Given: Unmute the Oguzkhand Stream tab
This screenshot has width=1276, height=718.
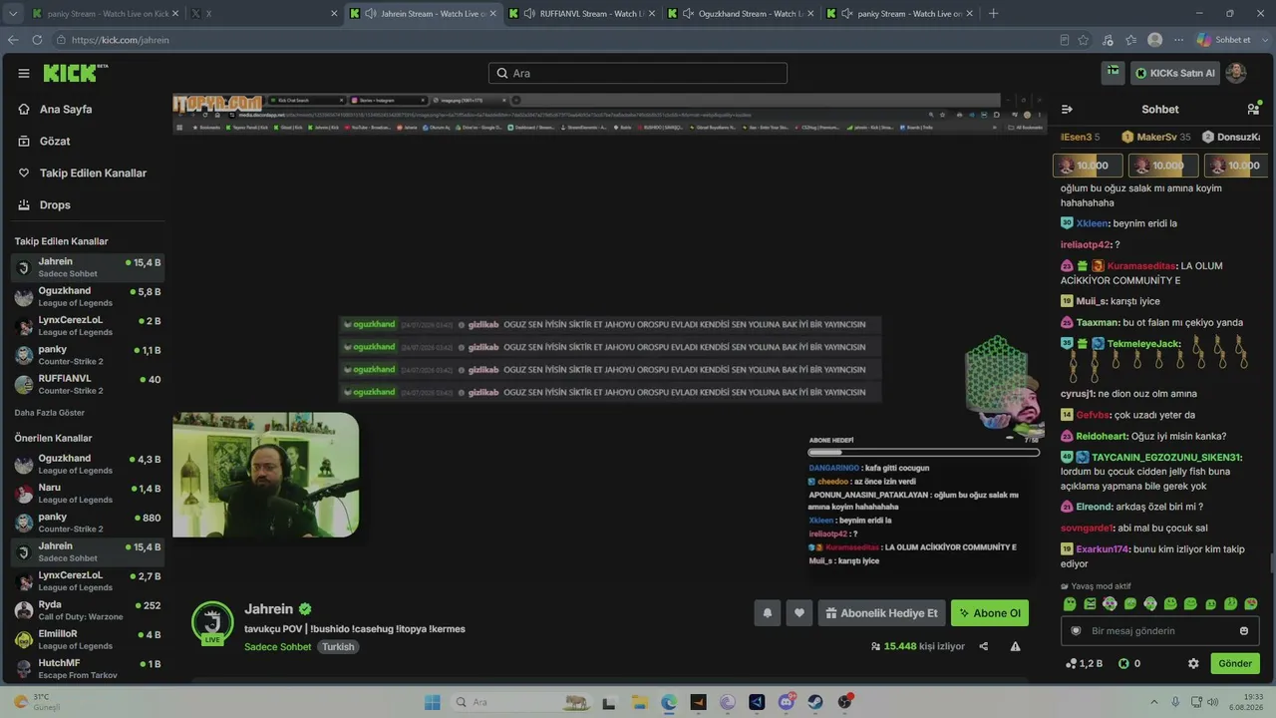Looking at the screenshot, I should click(687, 14).
